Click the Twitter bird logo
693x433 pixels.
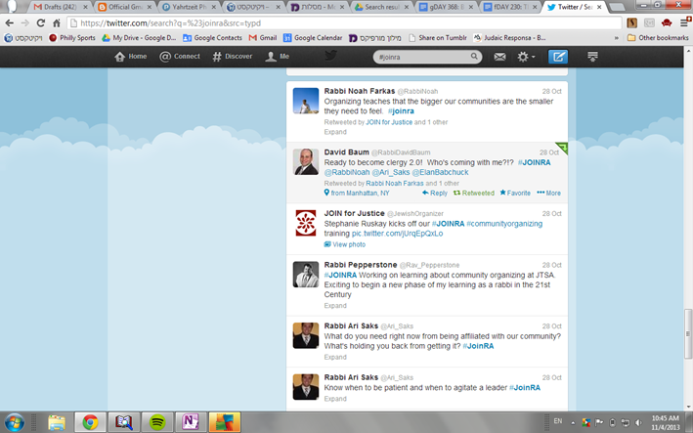(x=331, y=56)
